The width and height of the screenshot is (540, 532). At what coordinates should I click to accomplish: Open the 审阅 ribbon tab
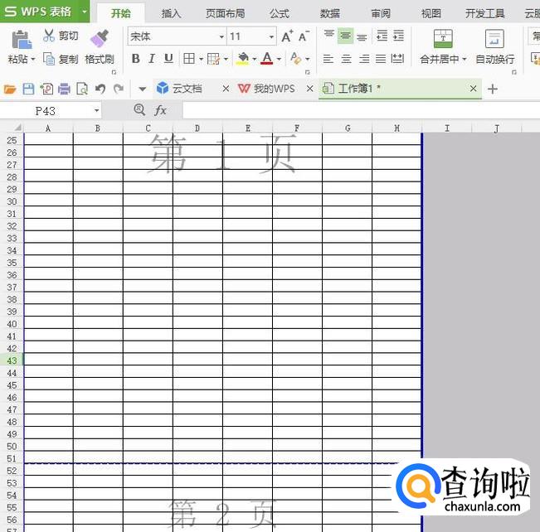(x=381, y=13)
